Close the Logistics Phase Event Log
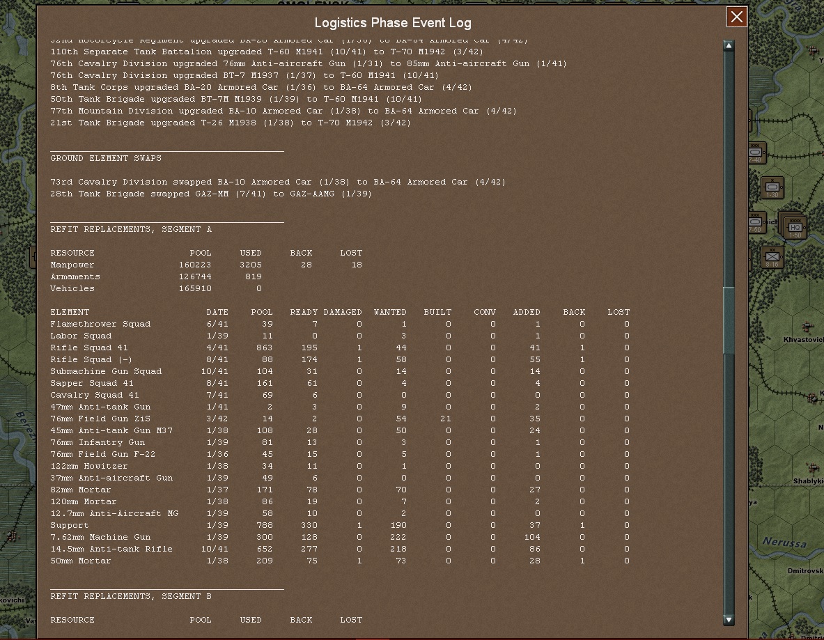 (737, 17)
